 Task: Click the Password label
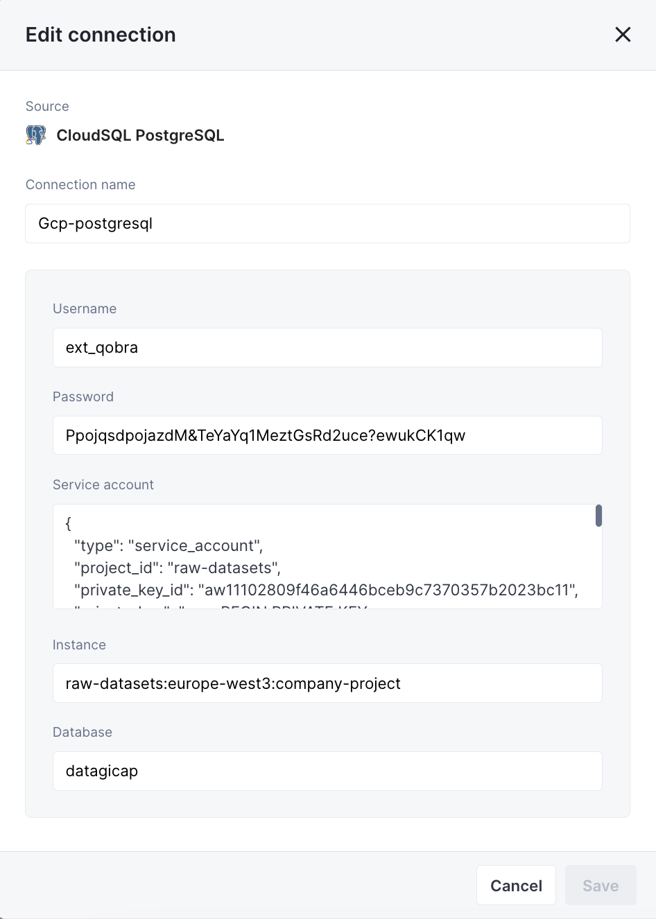point(83,396)
